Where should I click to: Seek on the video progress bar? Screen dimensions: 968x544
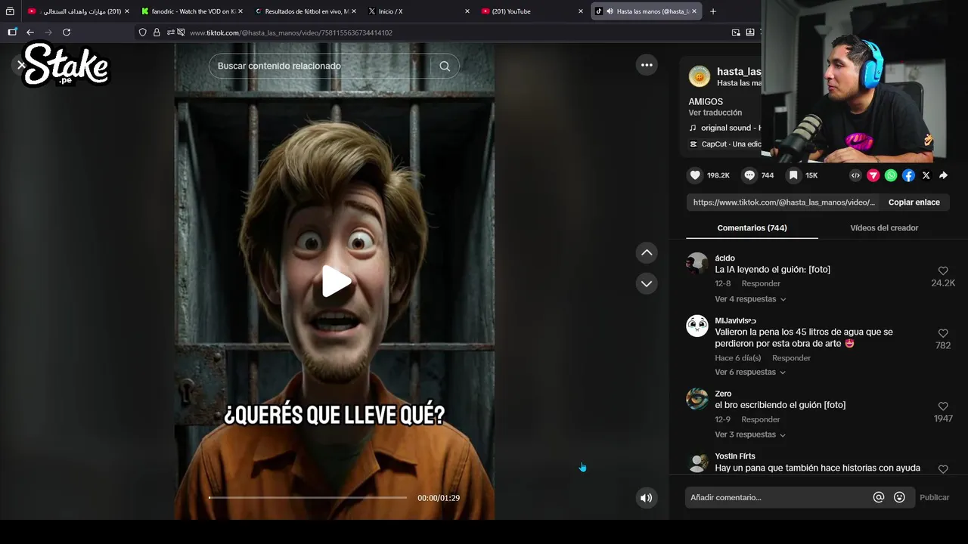coord(308,498)
